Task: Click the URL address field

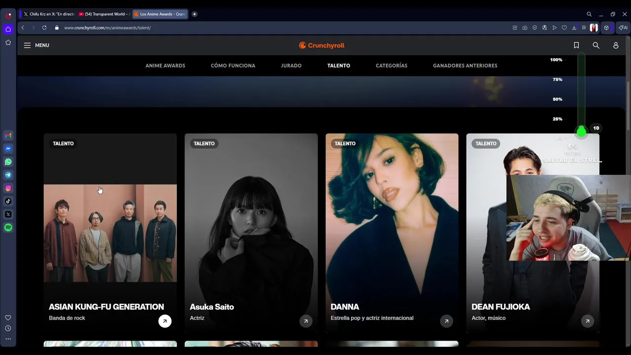Action: click(x=281, y=28)
